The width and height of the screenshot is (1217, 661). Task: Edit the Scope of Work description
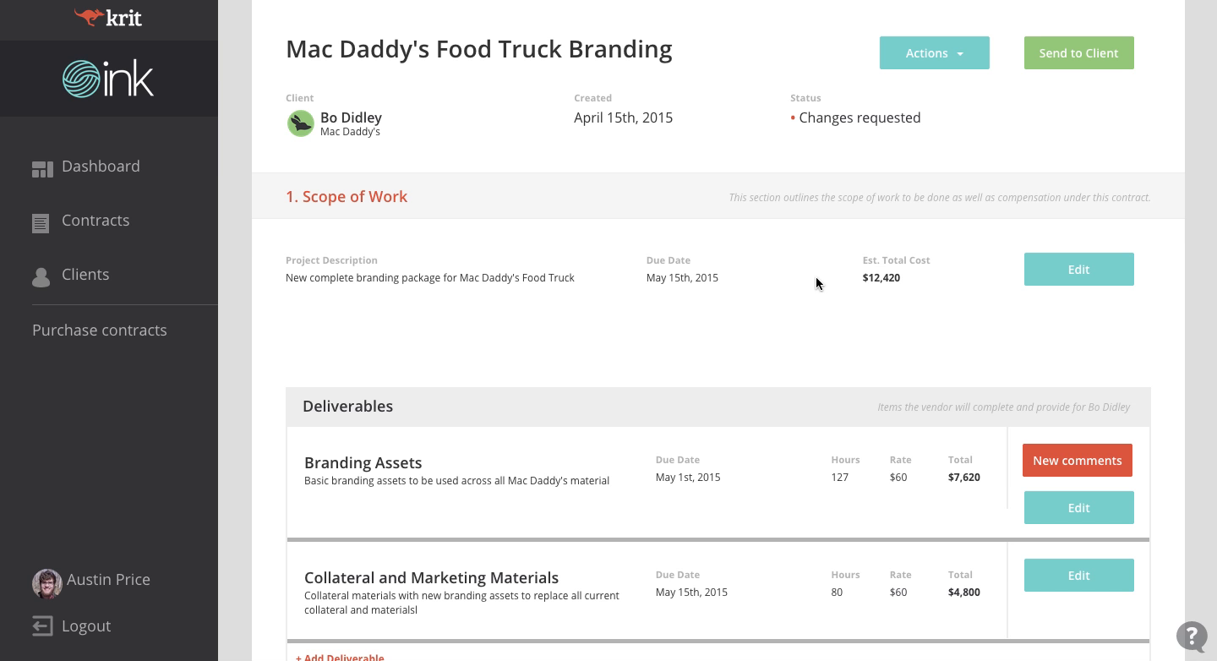[1078, 270]
